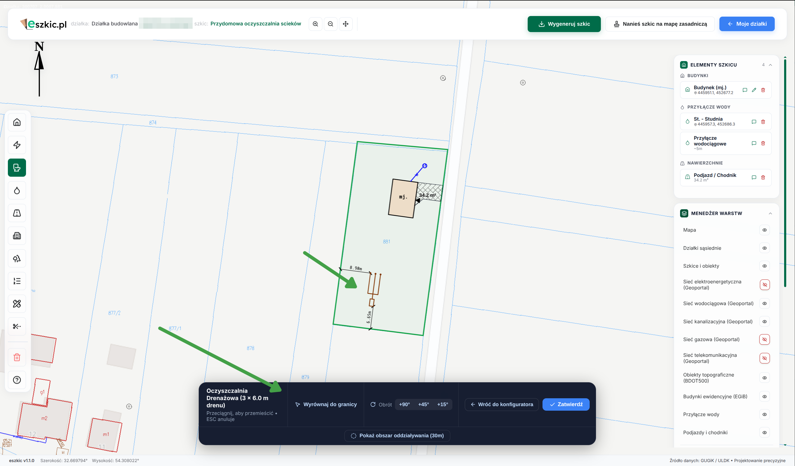
Task: Select the trees/greenery tool
Action: tap(17, 258)
